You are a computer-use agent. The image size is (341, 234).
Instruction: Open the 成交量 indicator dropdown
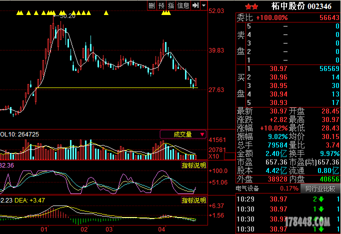[183, 134]
